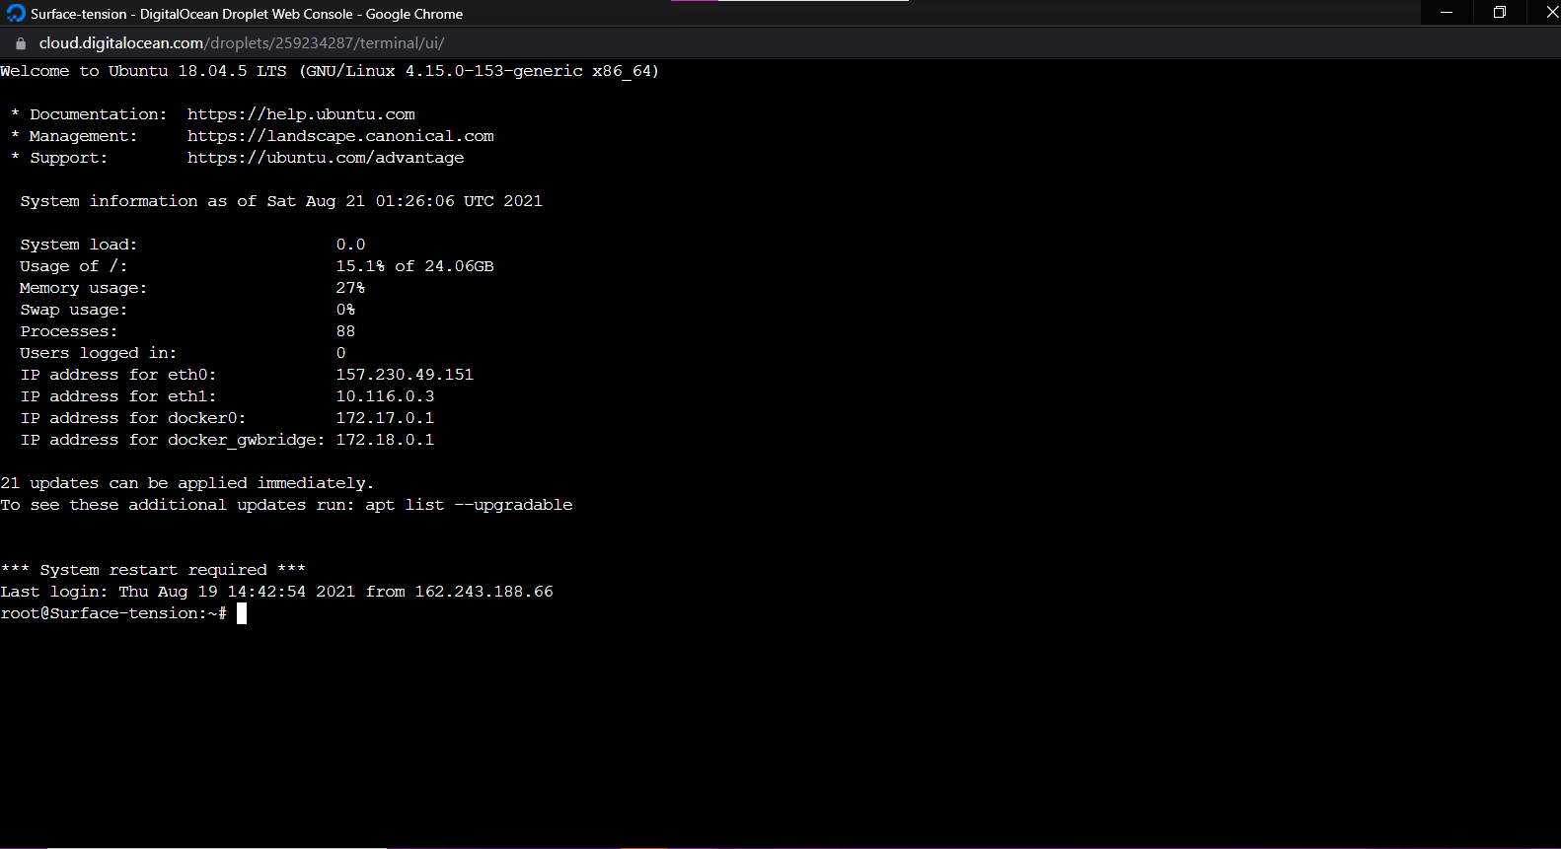1561x849 pixels.
Task: Click the Processes value 88
Action: pos(345,331)
